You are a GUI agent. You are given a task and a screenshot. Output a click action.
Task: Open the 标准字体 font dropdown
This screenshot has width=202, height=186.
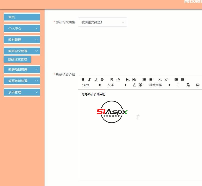[x=160, y=85]
